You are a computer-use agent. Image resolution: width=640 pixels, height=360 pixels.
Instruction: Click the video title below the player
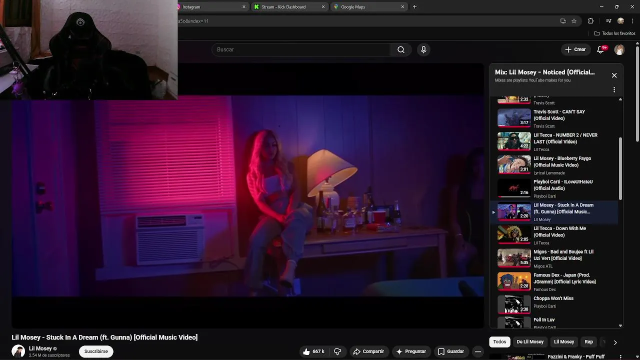(x=104, y=337)
